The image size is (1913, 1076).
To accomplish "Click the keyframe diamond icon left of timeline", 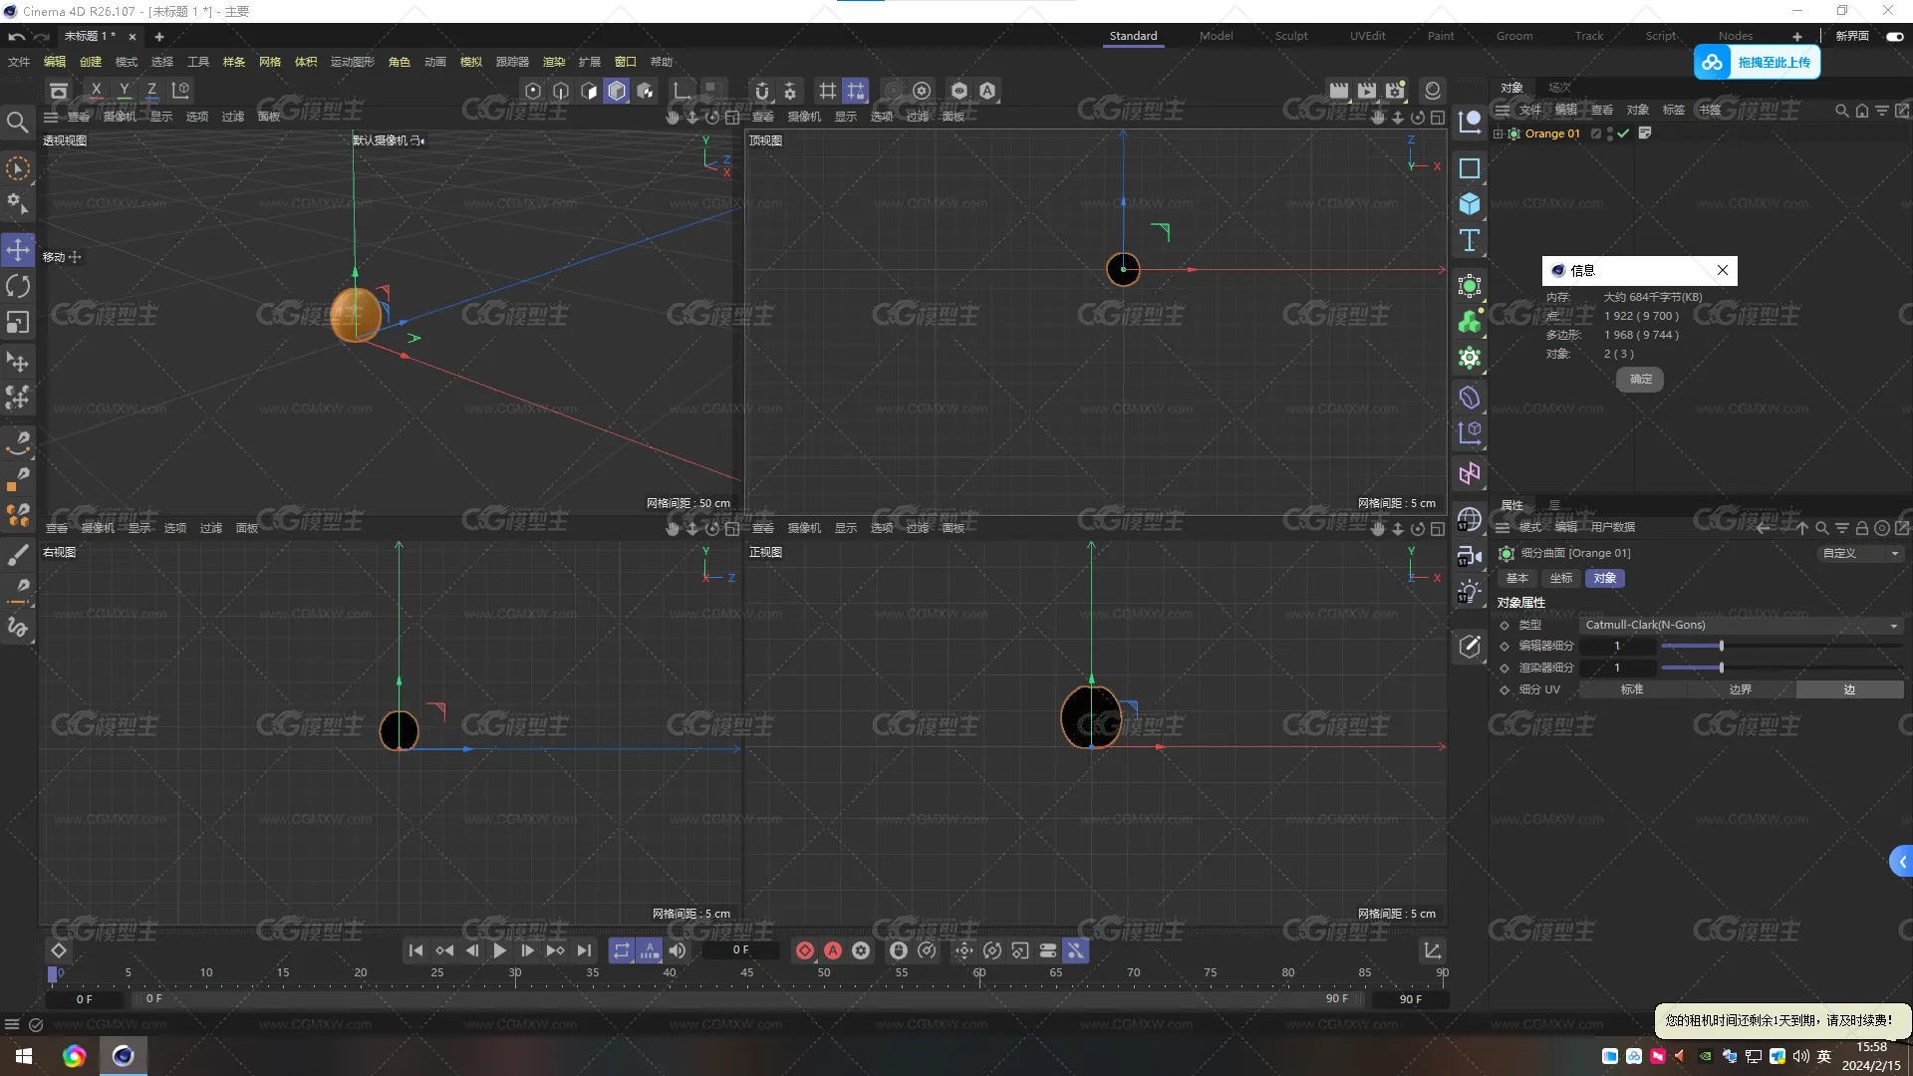I will (x=59, y=950).
